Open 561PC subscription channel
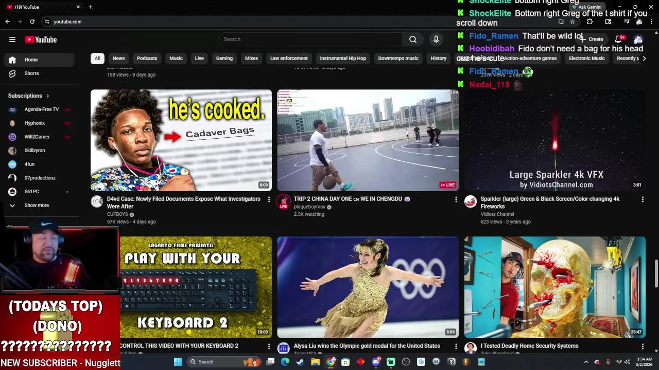This screenshot has width=659, height=370. coord(40,192)
